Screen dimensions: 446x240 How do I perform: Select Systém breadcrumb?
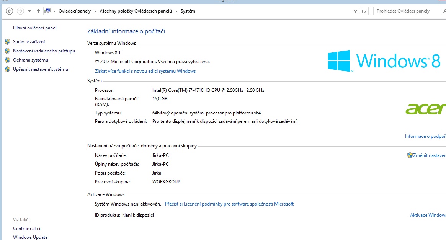(x=188, y=11)
